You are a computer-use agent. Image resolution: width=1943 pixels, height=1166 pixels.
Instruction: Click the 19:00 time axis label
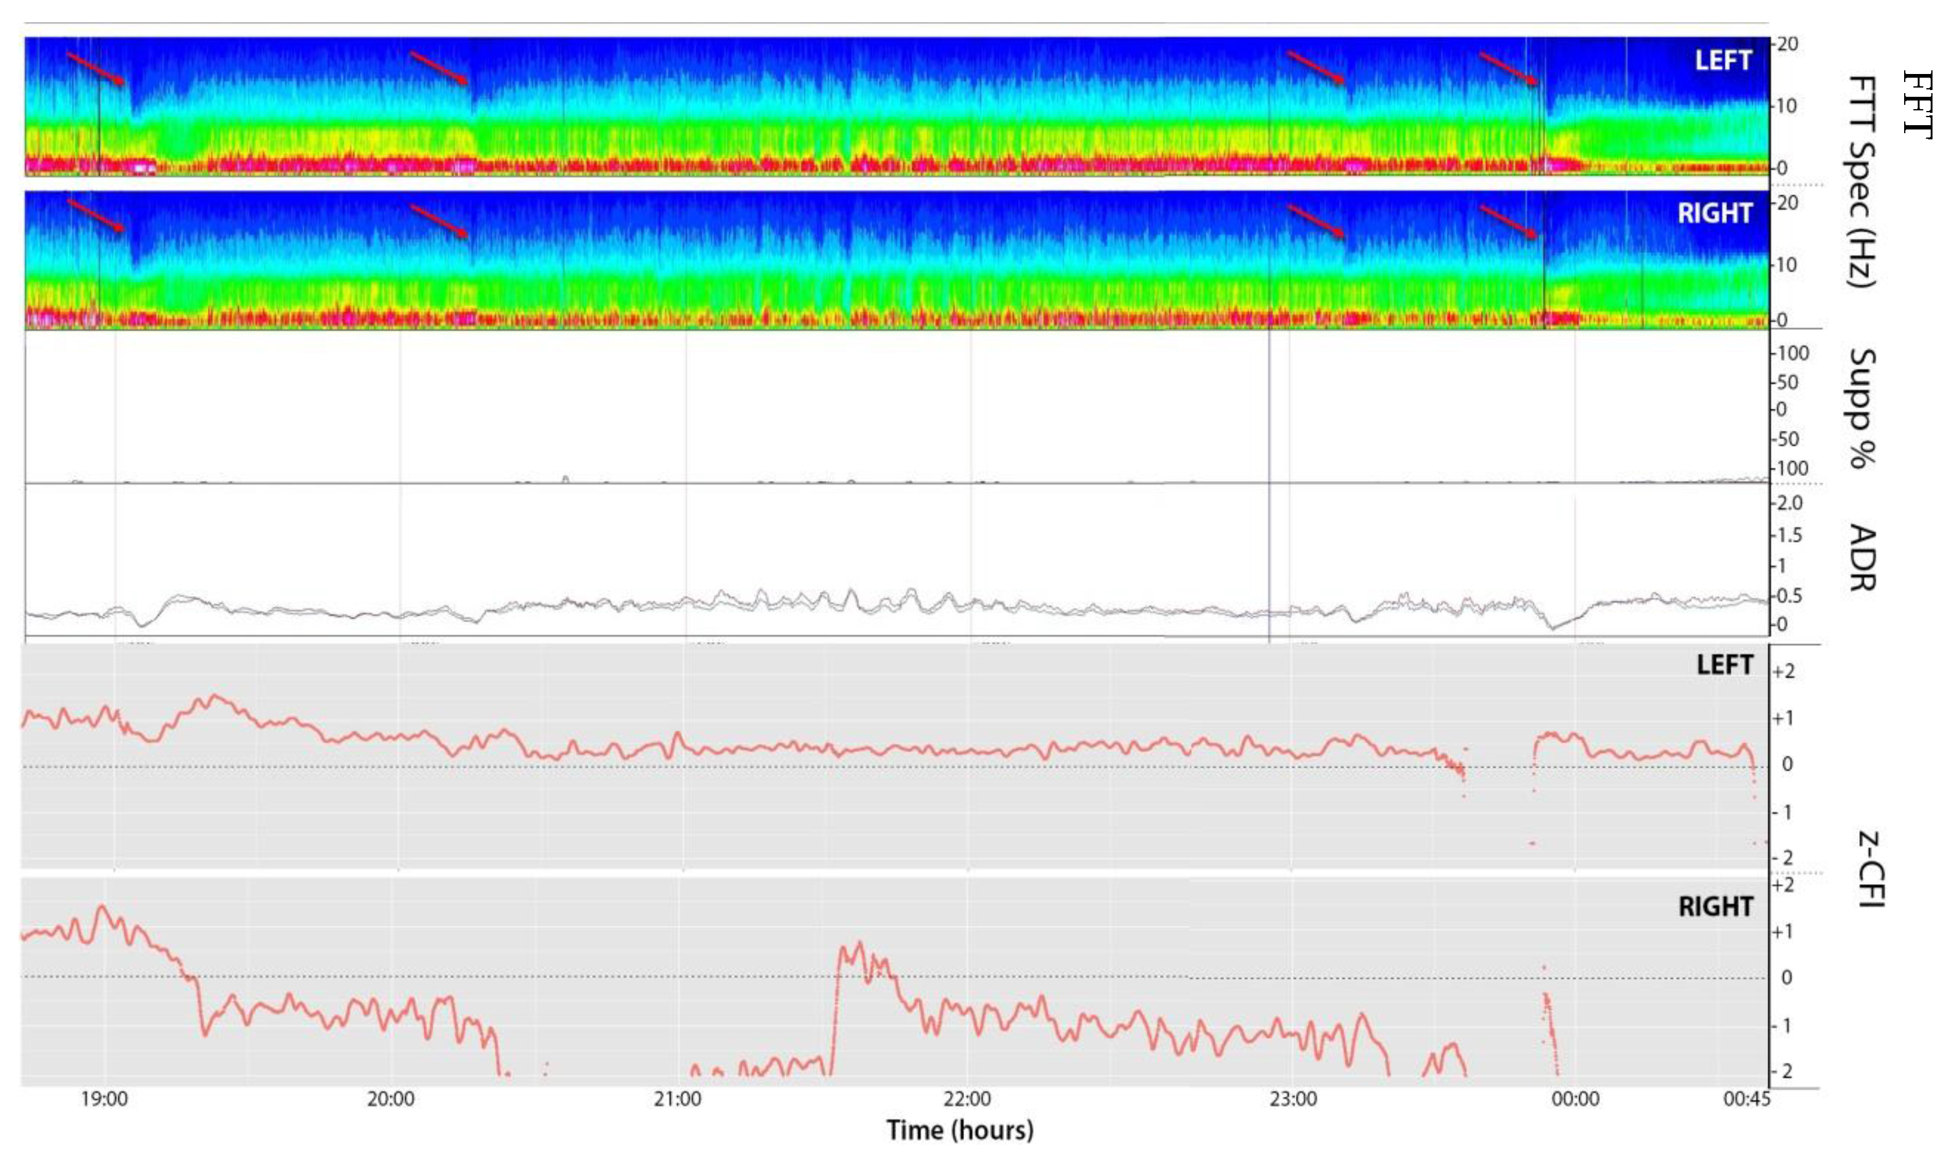(x=104, y=1098)
